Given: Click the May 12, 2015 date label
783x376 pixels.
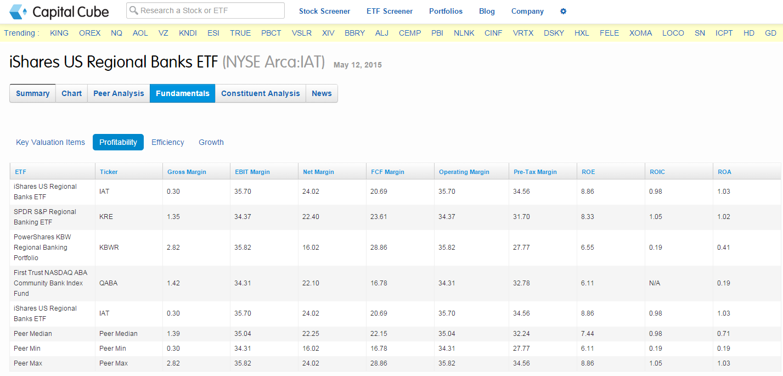Looking at the screenshot, I should tap(358, 65).
